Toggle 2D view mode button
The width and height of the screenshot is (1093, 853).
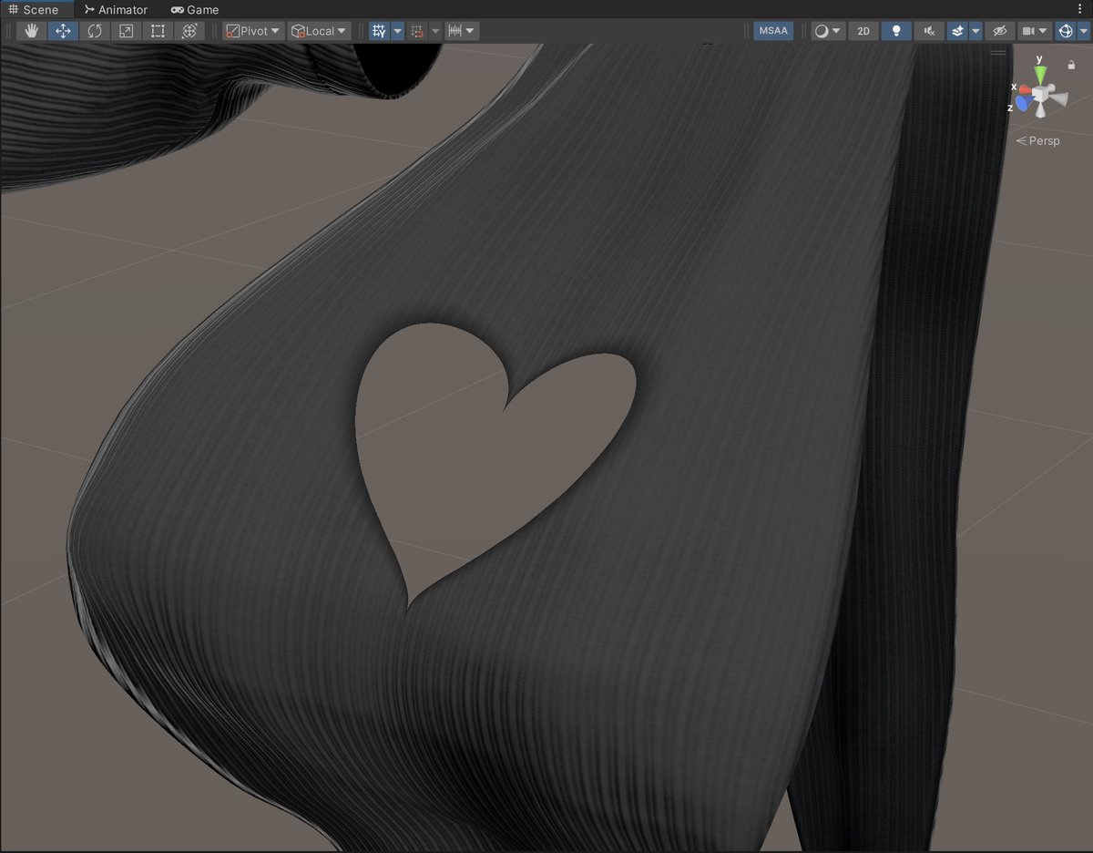pos(863,31)
